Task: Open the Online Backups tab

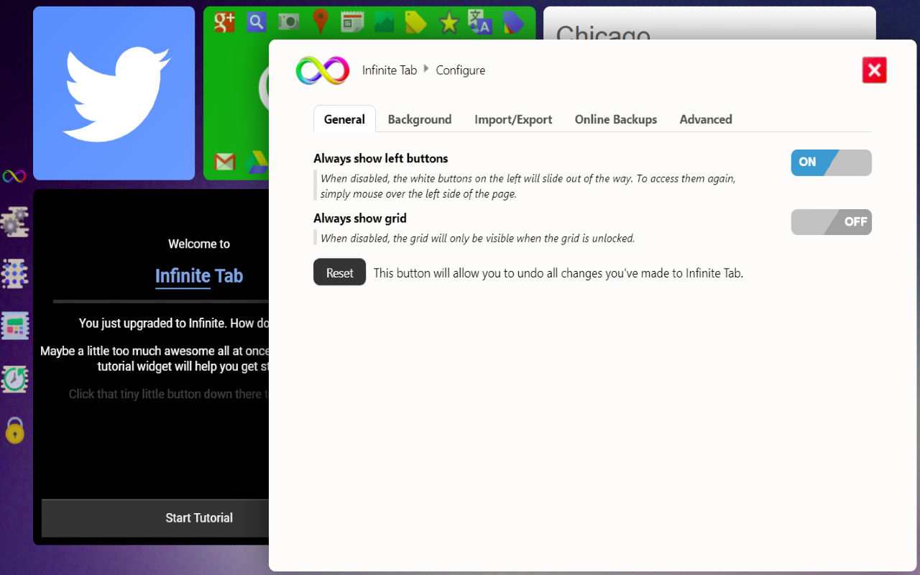Action: (x=616, y=119)
